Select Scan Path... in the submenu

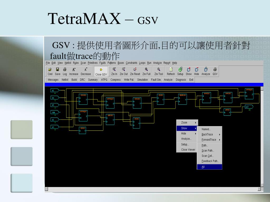[209, 151]
